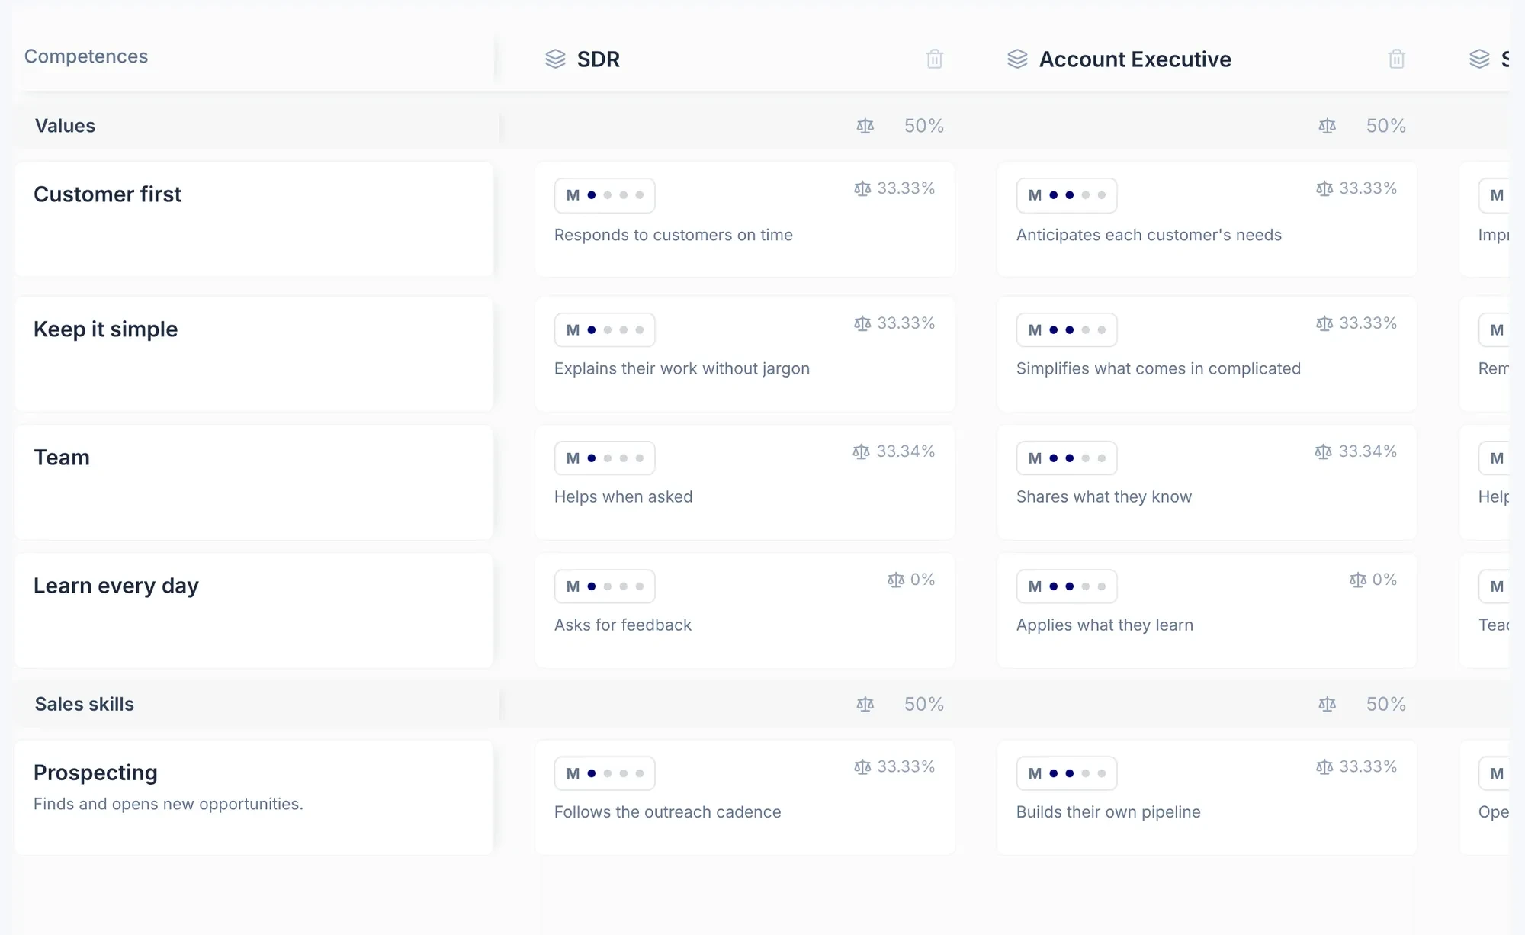Click scale icon on 'Applies what they learn' card
The image size is (1525, 935).
(1358, 580)
